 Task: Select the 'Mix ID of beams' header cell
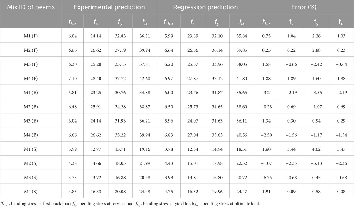coord(31,7)
